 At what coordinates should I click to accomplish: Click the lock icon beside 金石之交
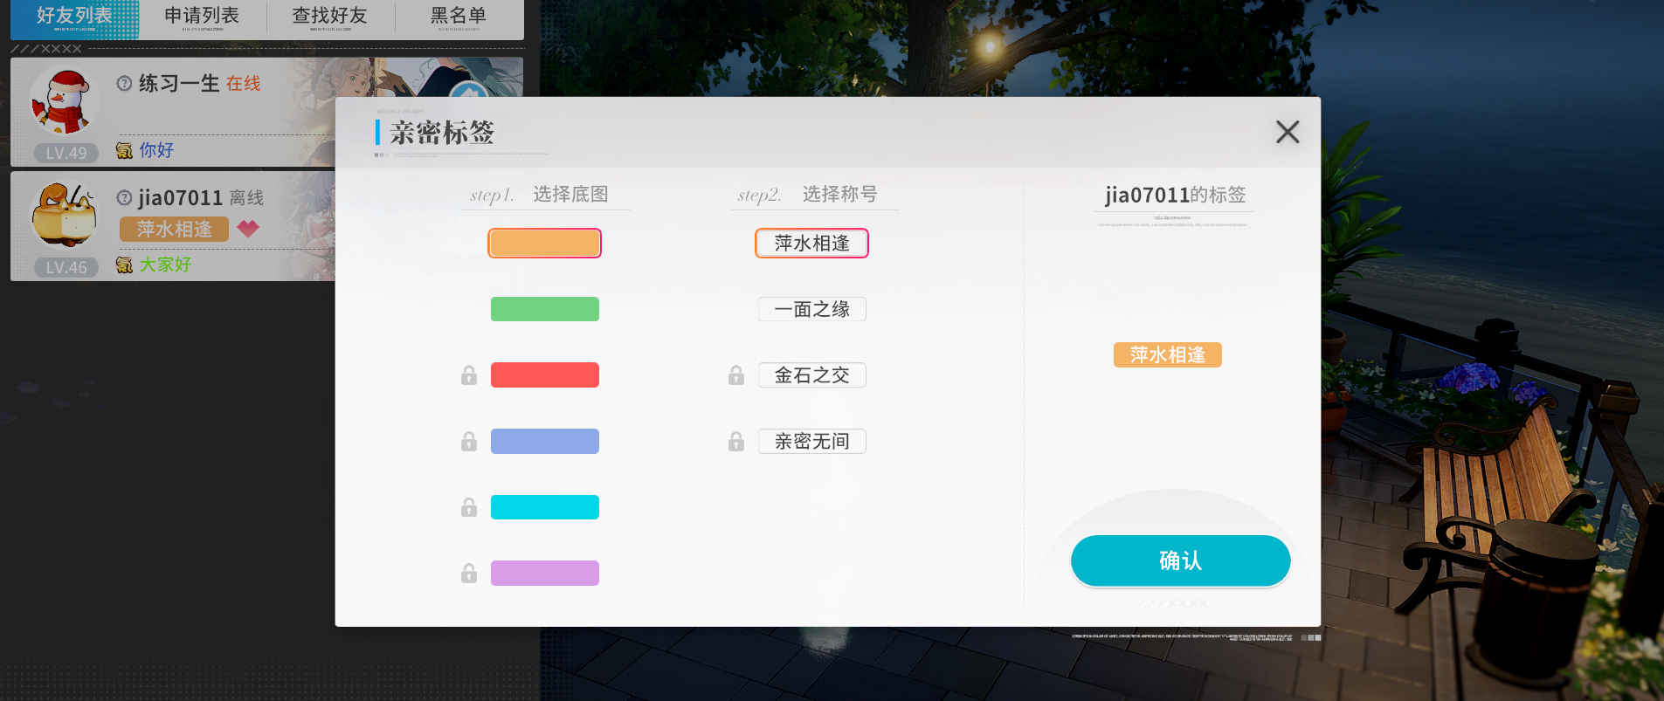736,375
